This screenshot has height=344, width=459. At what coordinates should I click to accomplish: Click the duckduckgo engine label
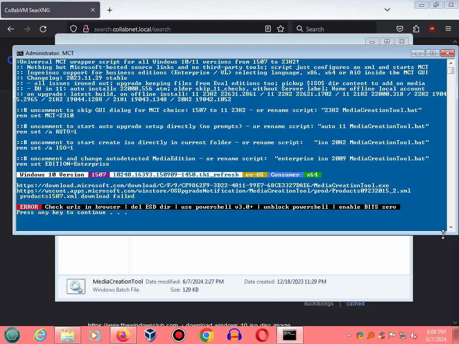[x=319, y=304]
